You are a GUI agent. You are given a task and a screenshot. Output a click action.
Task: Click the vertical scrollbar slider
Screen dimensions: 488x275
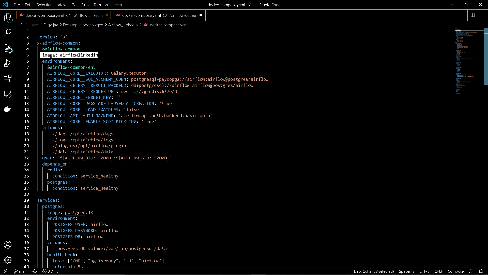pos(486,56)
